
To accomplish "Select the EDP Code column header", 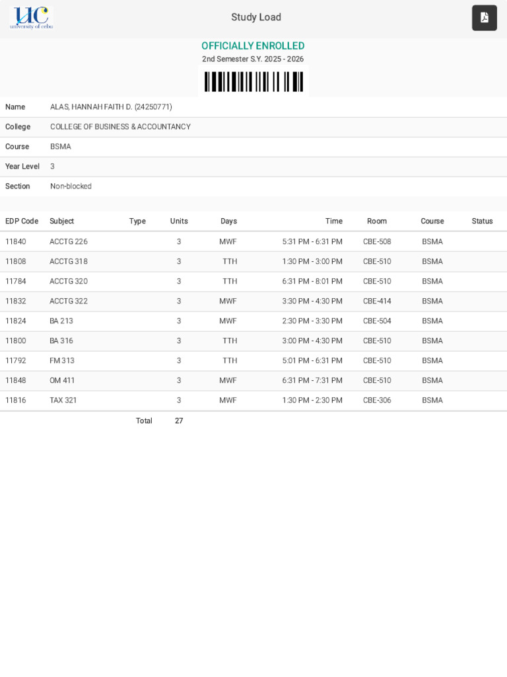I will [22, 221].
